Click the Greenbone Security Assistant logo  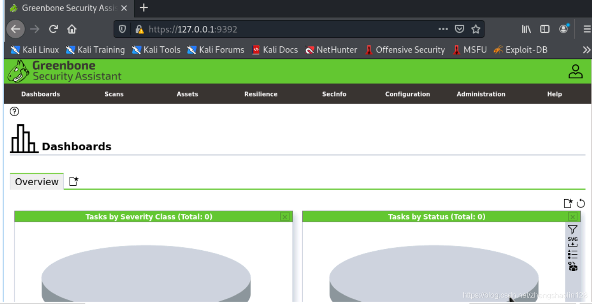(x=65, y=71)
